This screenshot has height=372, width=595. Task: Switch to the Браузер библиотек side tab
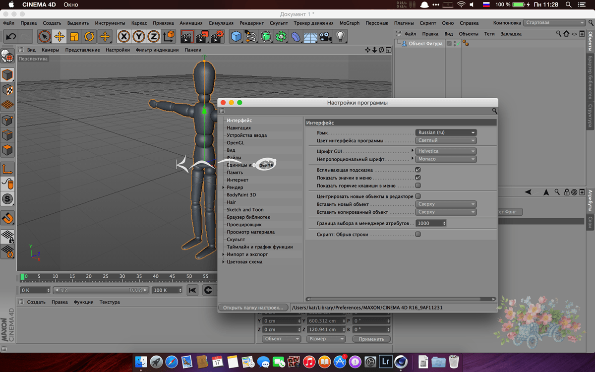[590, 78]
